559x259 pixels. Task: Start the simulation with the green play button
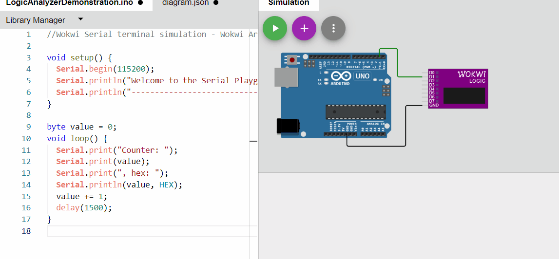tap(275, 28)
